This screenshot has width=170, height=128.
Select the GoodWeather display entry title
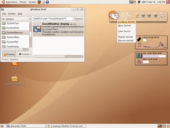[x=56, y=24]
